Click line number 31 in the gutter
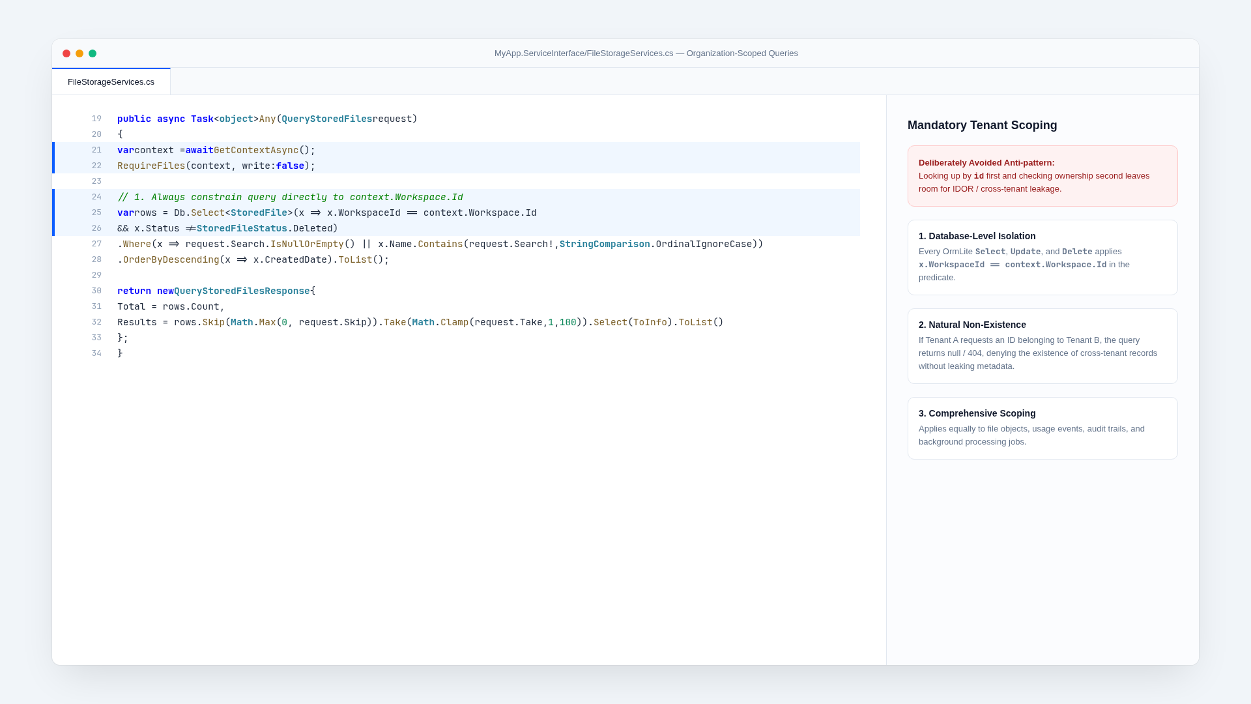Image resolution: width=1251 pixels, height=704 pixels. 96,306
